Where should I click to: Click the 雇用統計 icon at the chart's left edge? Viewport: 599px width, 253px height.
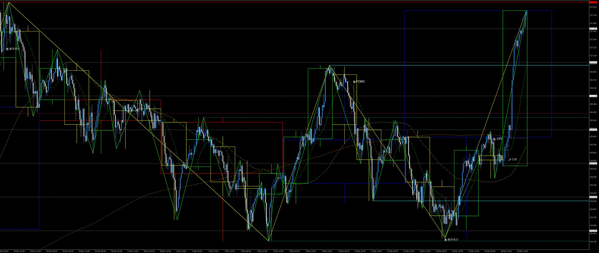coord(7,49)
